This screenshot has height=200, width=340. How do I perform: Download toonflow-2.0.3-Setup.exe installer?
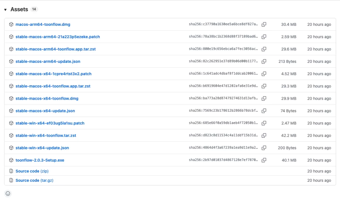(40, 160)
